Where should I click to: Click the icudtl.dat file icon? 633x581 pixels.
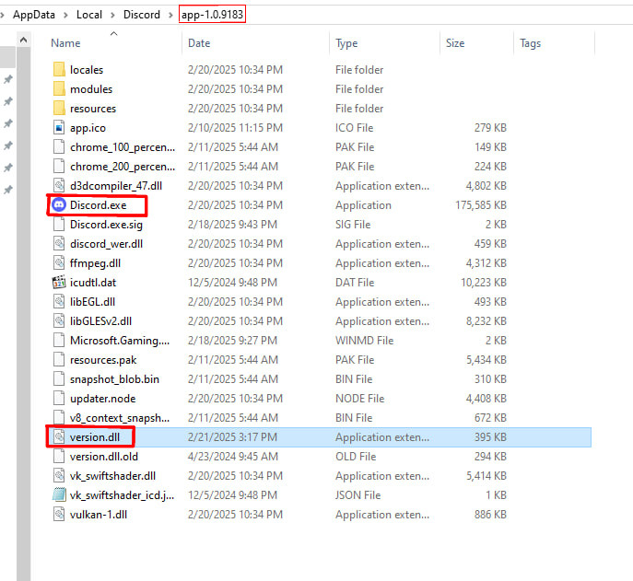click(59, 282)
